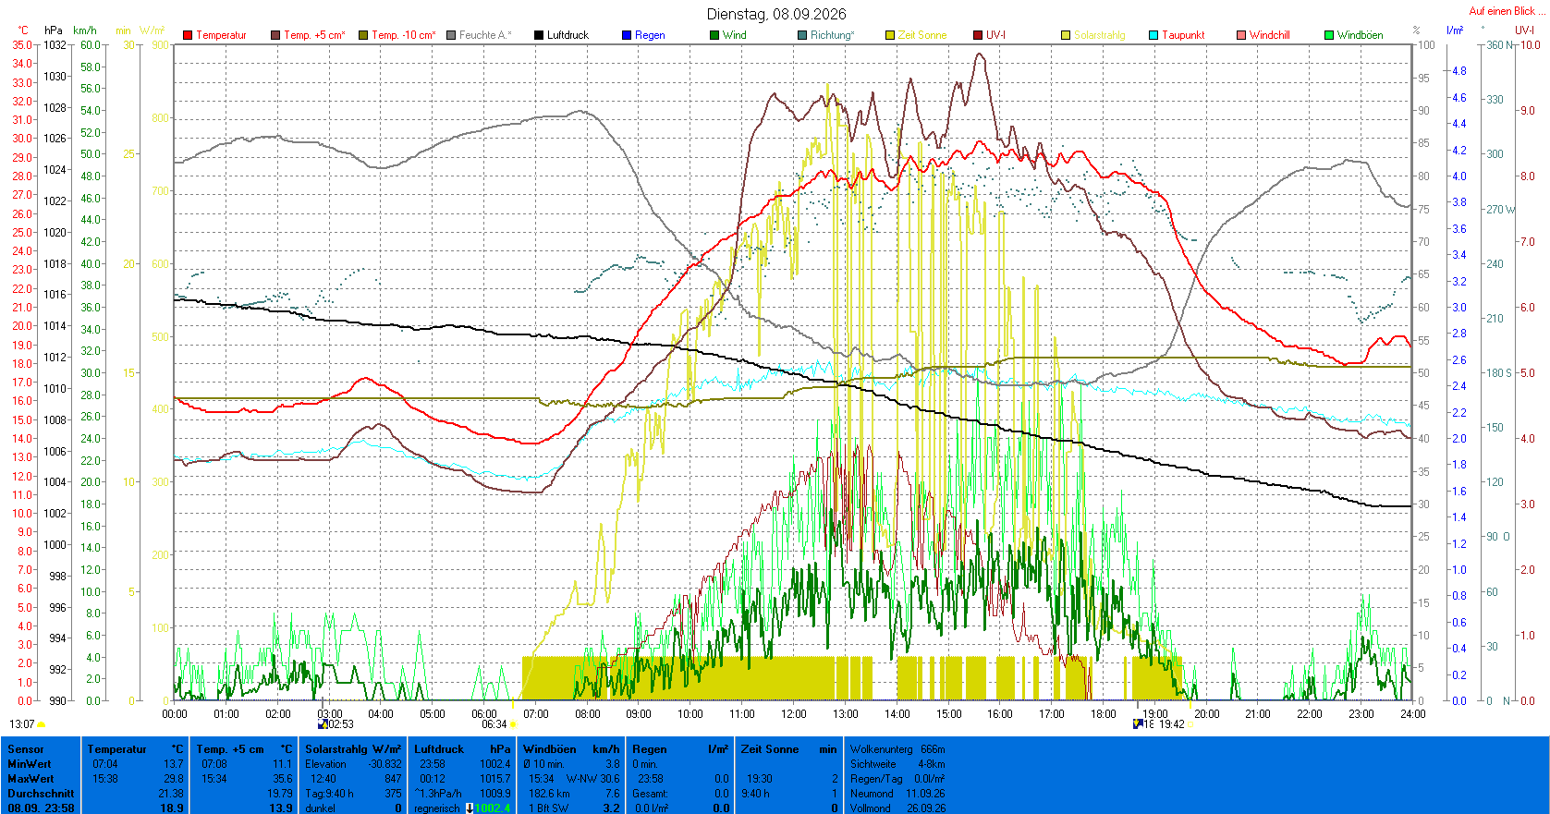
Task: Select the Luftdruck hPa table header
Action: pyautogui.click(x=462, y=749)
